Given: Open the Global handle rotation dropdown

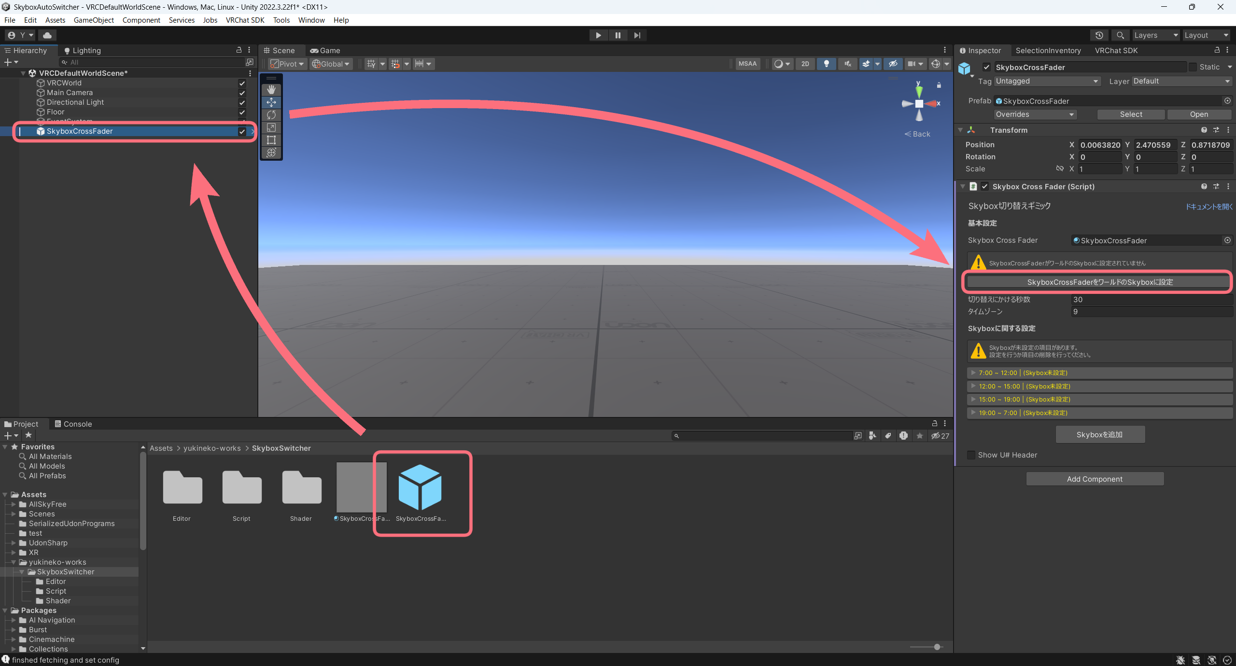Looking at the screenshot, I should click(331, 64).
